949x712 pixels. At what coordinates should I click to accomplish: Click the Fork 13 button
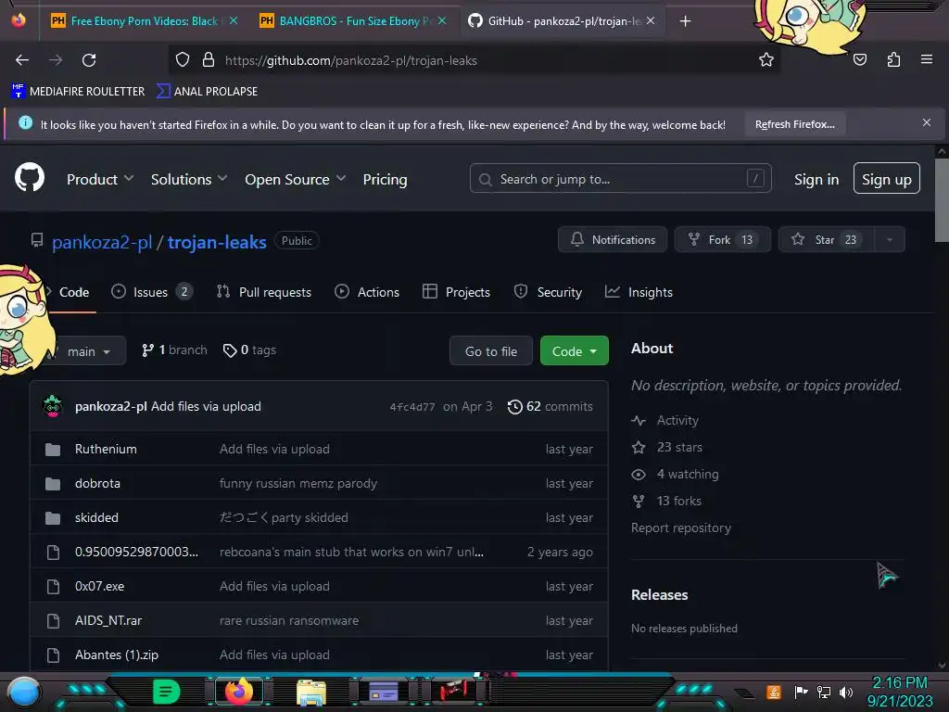pyautogui.click(x=723, y=240)
